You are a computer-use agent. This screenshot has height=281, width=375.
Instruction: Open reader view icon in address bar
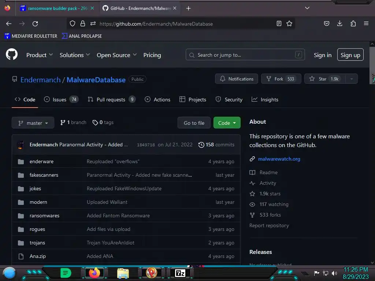pos(279,23)
